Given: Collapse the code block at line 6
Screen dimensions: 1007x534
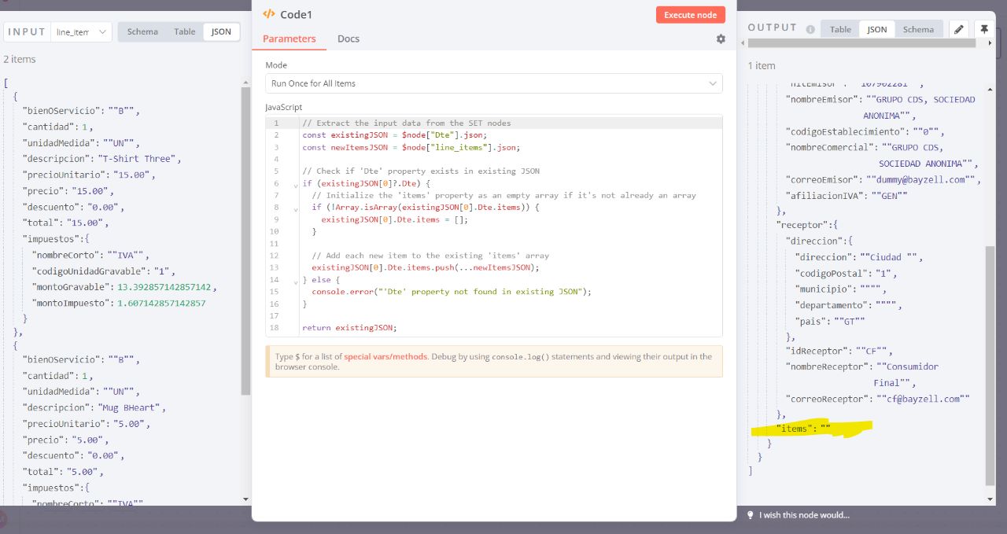Looking at the screenshot, I should (294, 184).
